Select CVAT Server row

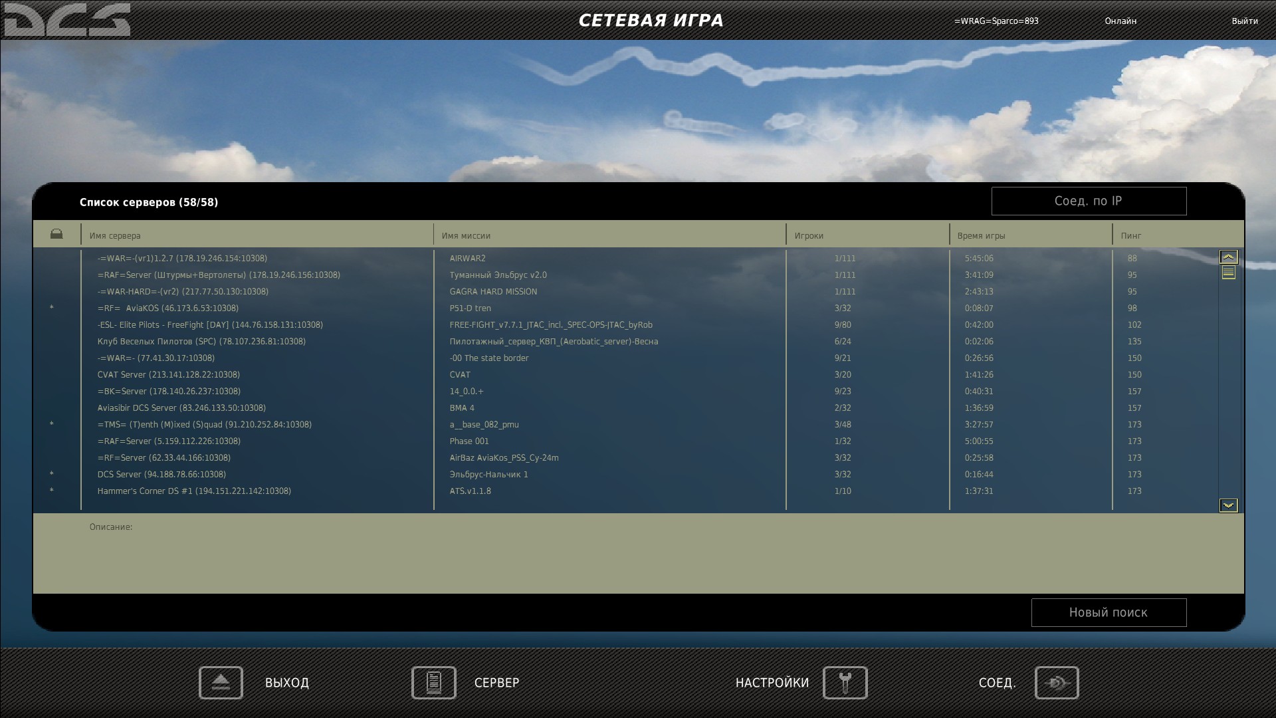click(x=169, y=374)
